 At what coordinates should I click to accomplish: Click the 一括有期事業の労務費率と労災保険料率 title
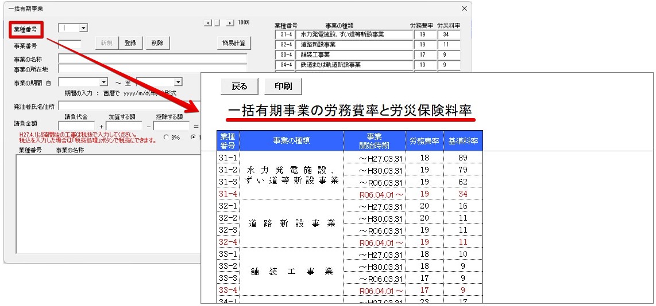coord(349,110)
